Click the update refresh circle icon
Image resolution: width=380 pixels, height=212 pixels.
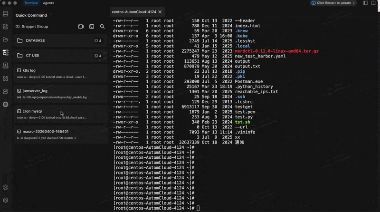pyautogui.click(x=313, y=3)
